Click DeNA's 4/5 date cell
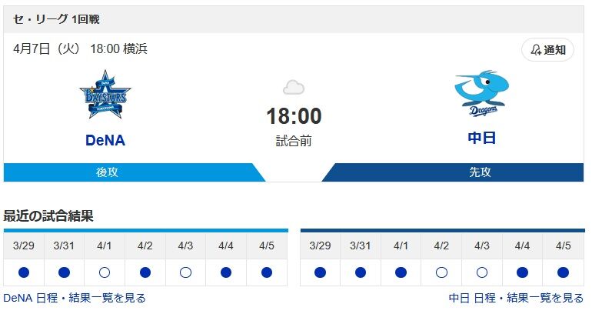This screenshot has height=314, width=592. coord(267,246)
